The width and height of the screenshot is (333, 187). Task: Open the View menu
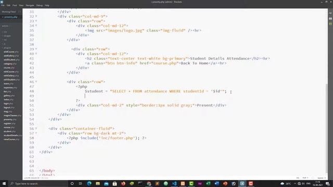[21, 5]
